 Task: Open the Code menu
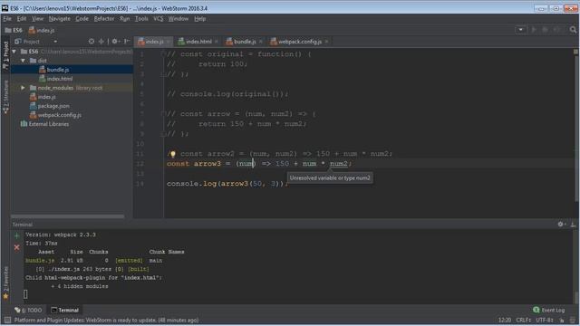[82, 19]
